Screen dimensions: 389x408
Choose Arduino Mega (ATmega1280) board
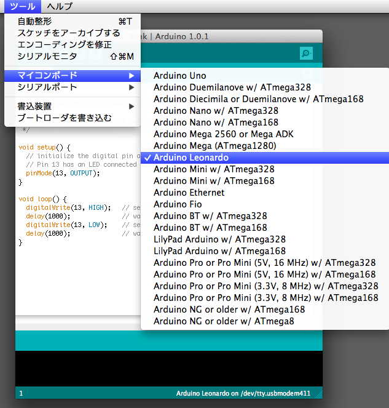pyautogui.click(x=265, y=146)
